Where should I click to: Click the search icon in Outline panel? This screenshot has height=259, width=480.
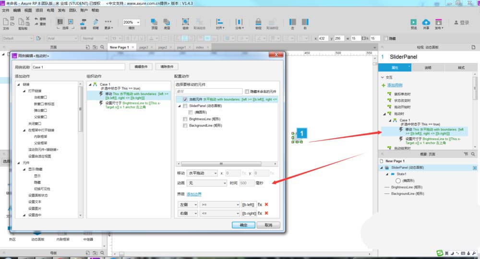click(x=473, y=154)
